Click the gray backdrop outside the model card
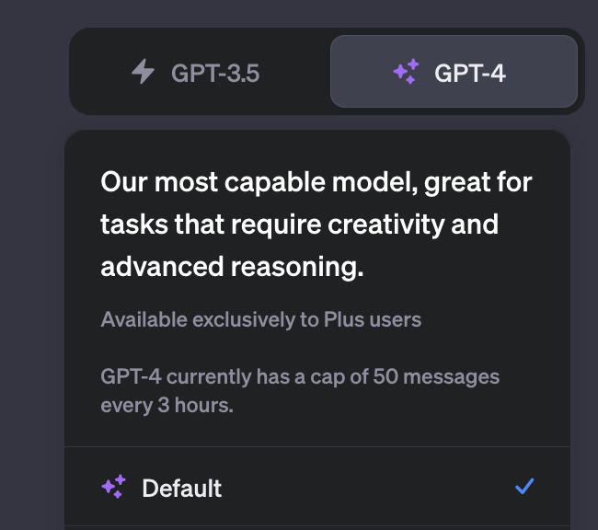Viewport: 598px width, 530px height. tap(32, 267)
